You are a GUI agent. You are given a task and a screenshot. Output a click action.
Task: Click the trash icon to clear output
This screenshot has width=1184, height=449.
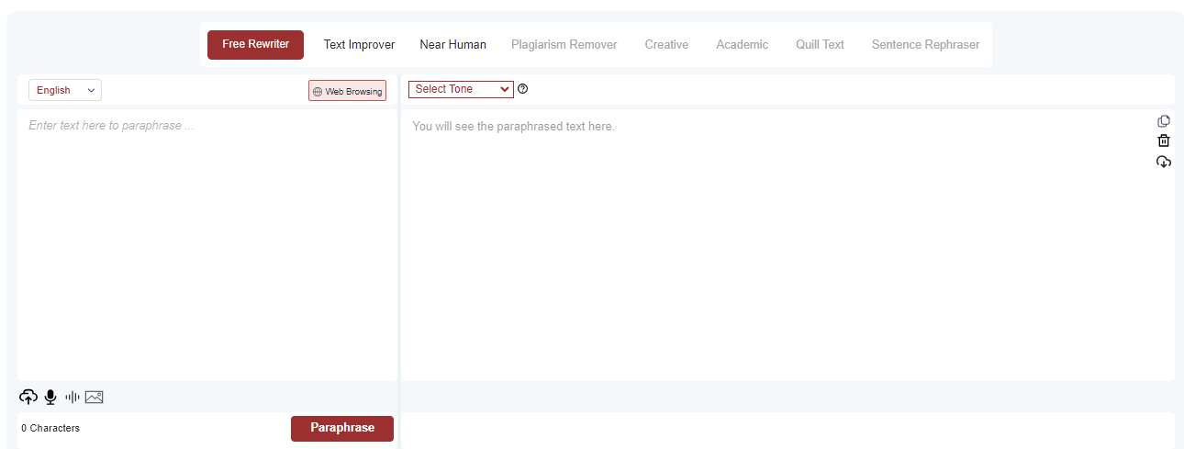tap(1164, 140)
